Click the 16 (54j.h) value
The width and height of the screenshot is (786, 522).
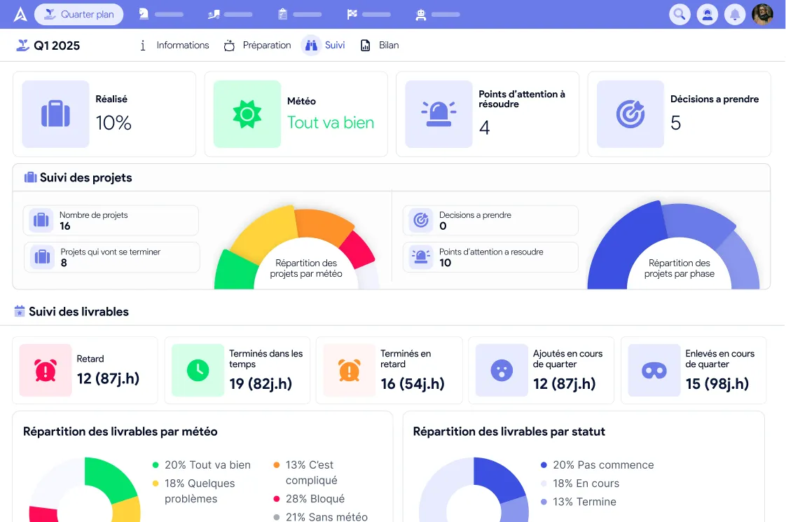413,383
